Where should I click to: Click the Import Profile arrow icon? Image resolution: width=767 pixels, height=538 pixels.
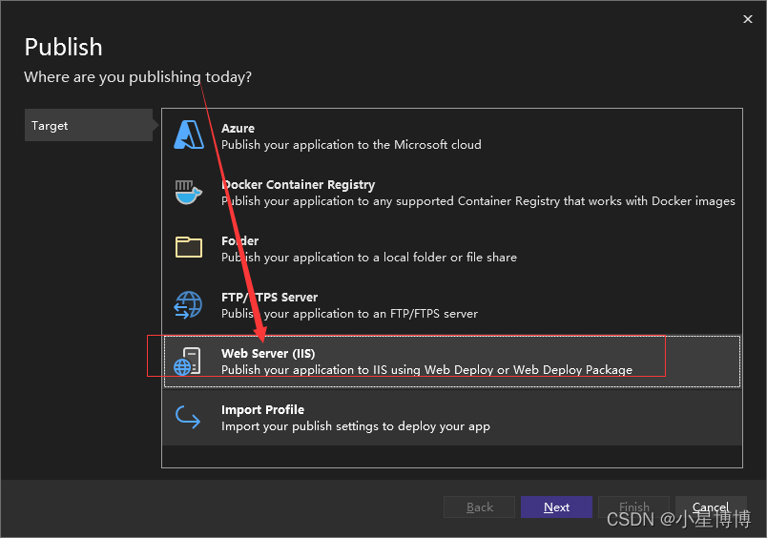click(188, 417)
